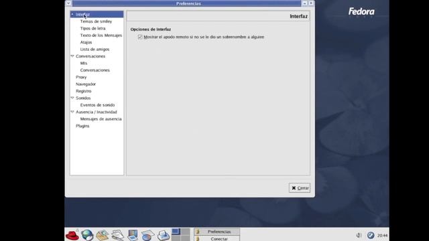Screen dimensions: 429x241
Task: Select Mensajes de ausencia
Action: pyautogui.click(x=101, y=119)
